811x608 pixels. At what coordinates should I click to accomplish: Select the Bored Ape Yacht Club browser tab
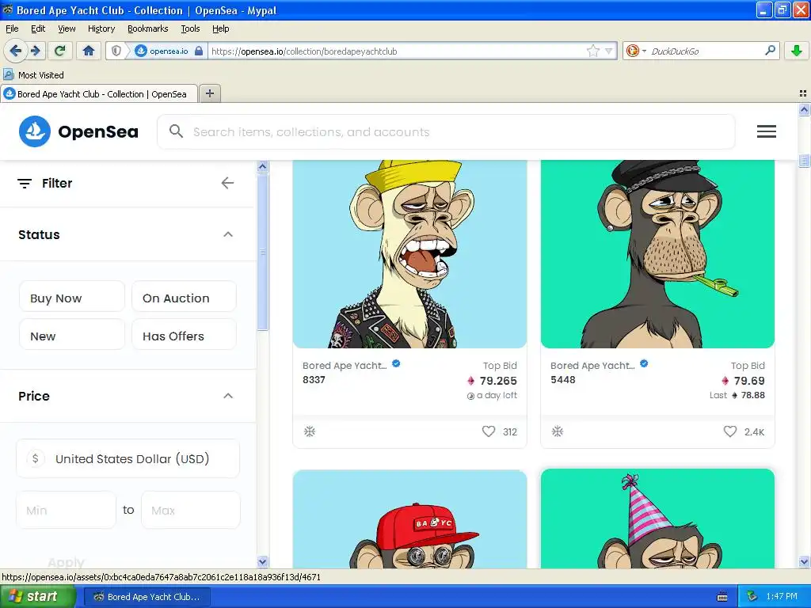point(99,93)
